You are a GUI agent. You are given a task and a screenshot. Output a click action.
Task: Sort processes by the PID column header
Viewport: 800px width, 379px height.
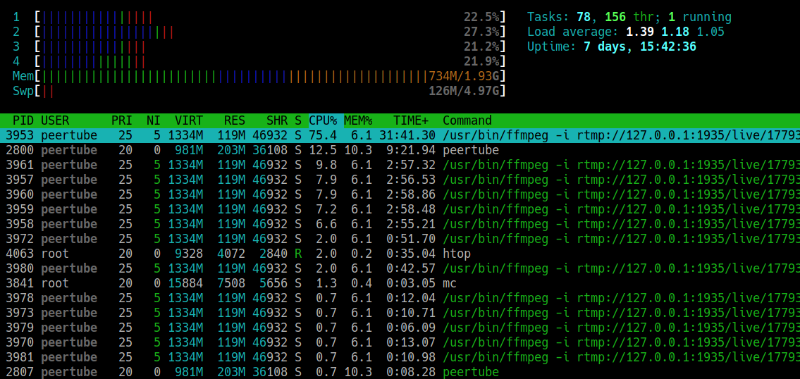tap(23, 120)
